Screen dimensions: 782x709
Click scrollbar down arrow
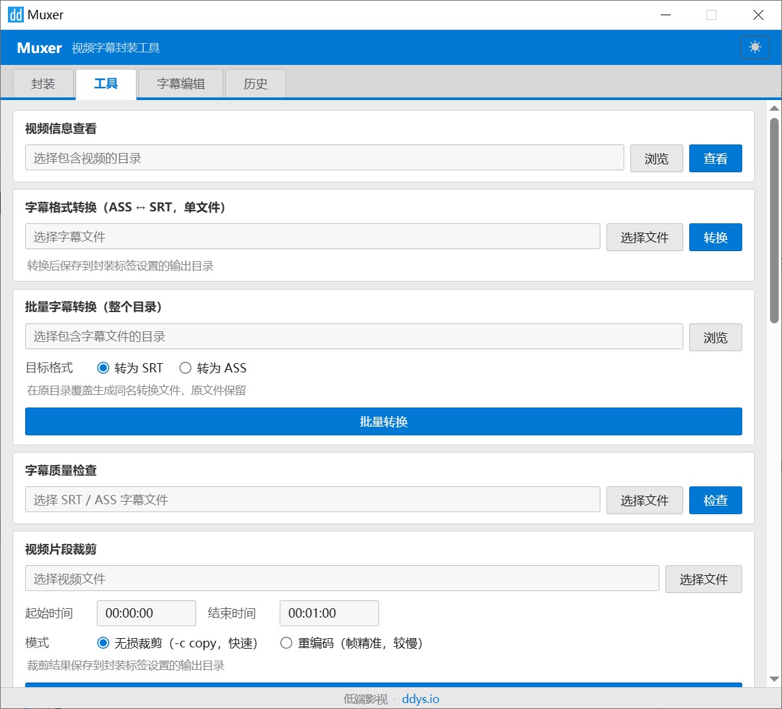click(773, 679)
